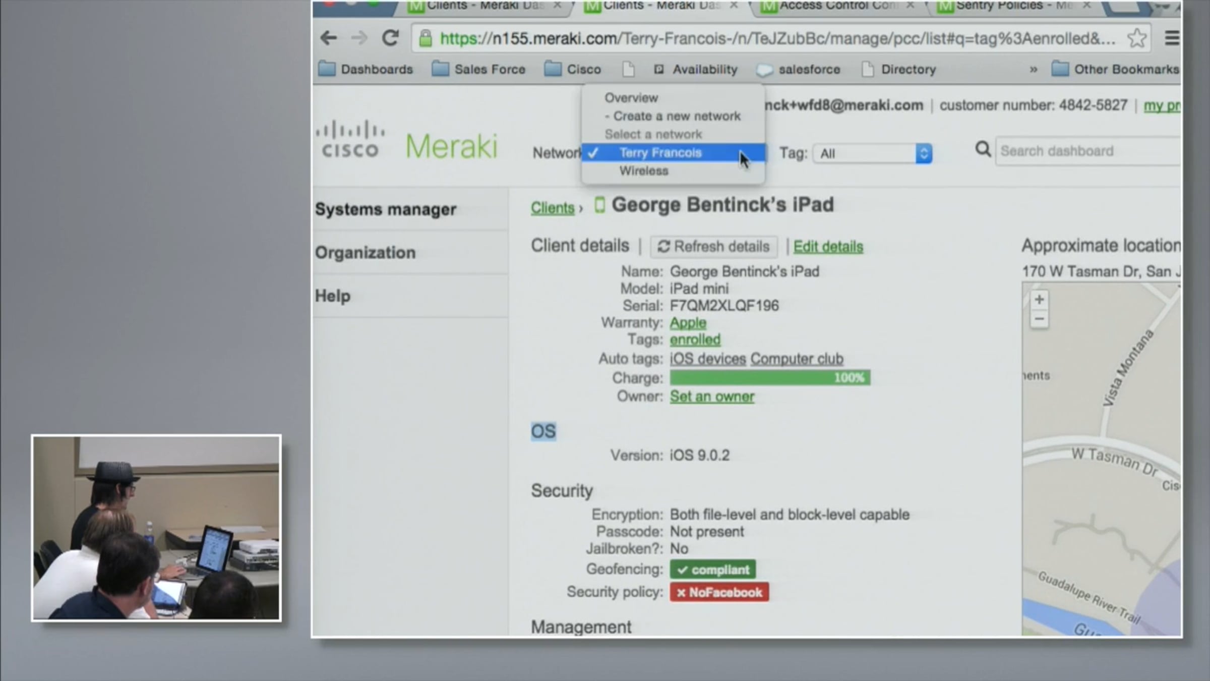Open the Other Bookmarks folder
Viewport: 1210px width, 681px height.
point(1115,69)
